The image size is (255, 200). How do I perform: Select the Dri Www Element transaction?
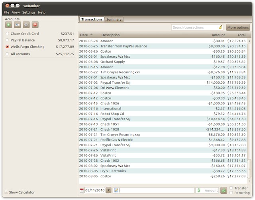(163, 88)
